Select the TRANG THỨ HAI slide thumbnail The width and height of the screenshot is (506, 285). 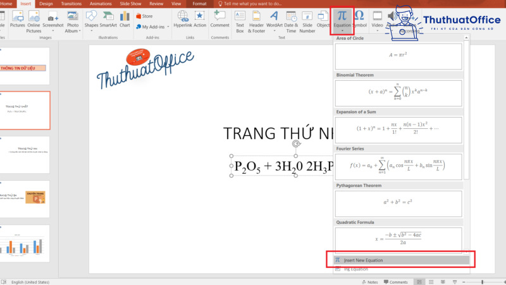point(25,155)
